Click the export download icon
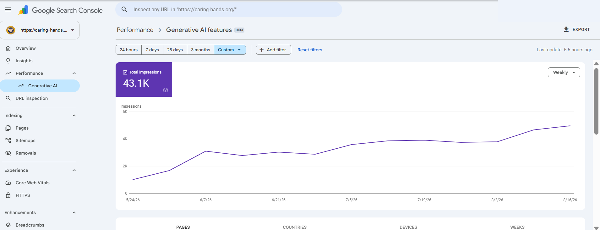 566,29
